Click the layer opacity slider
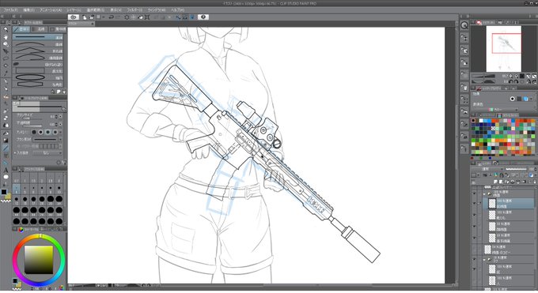Image resolution: width=538 pixels, height=293 pixels. coord(517,169)
